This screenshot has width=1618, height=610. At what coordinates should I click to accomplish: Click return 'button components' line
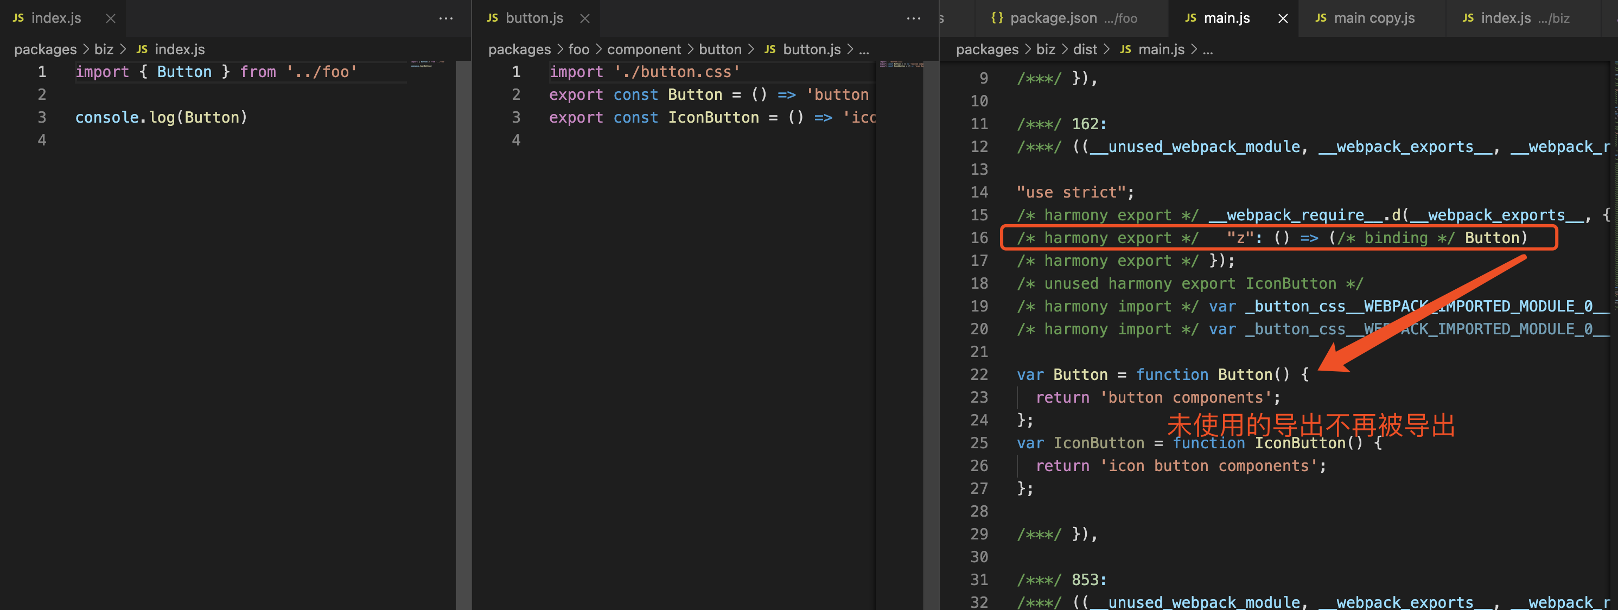point(1157,398)
